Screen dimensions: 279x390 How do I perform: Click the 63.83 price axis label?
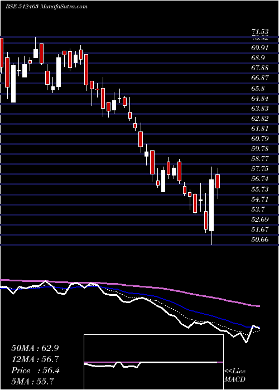[x=260, y=109]
